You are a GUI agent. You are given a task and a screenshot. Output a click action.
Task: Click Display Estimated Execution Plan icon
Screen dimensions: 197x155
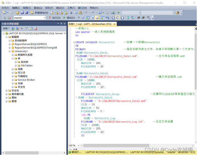[88, 18]
